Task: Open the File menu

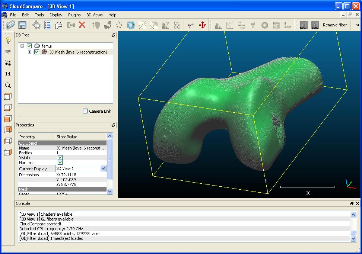Action: (13, 15)
